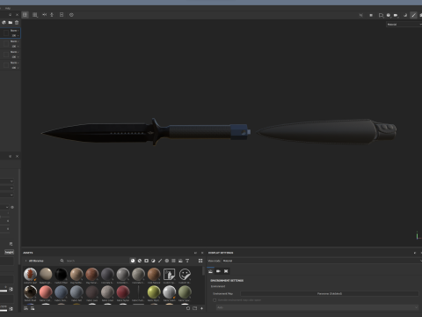Enable override environment map color space checkbox

[x=215, y=300]
